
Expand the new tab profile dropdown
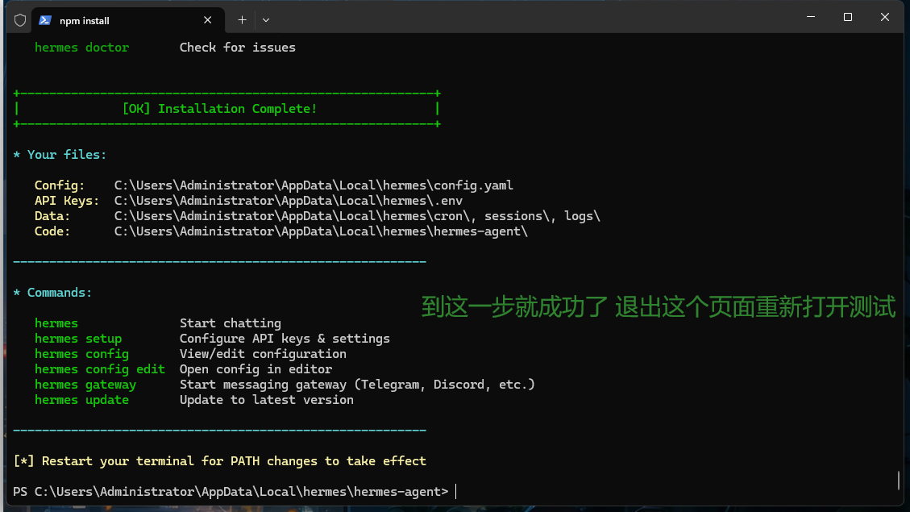(266, 20)
